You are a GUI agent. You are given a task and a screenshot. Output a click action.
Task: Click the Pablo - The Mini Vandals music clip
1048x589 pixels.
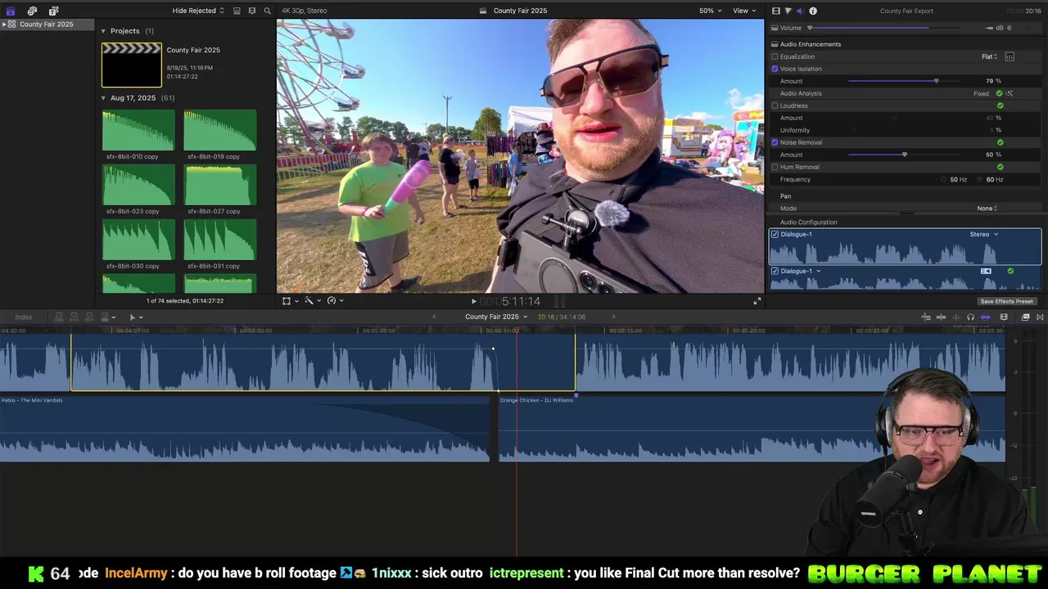(x=244, y=429)
